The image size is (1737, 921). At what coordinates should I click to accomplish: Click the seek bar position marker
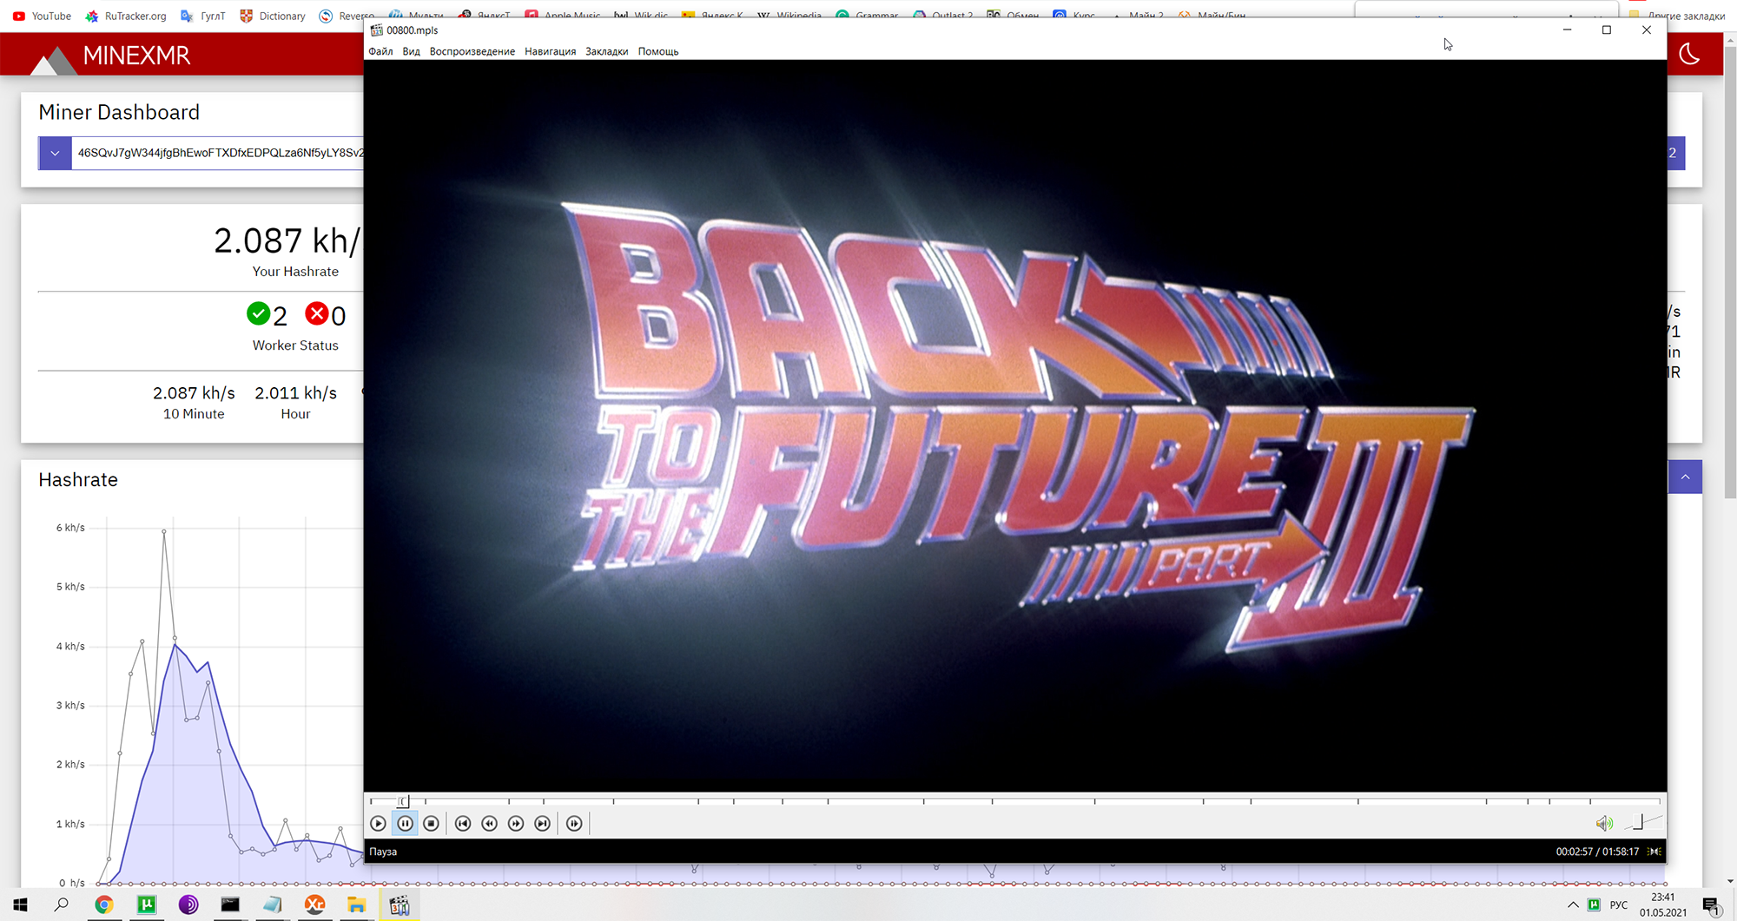pyautogui.click(x=402, y=801)
